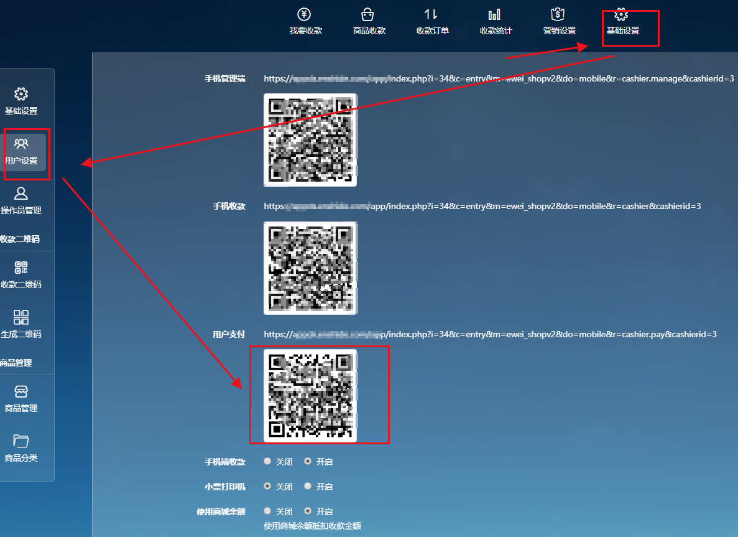Image resolution: width=738 pixels, height=537 pixels.
Task: Enable 小票打印机 with 开启 option
Action: pyautogui.click(x=308, y=487)
